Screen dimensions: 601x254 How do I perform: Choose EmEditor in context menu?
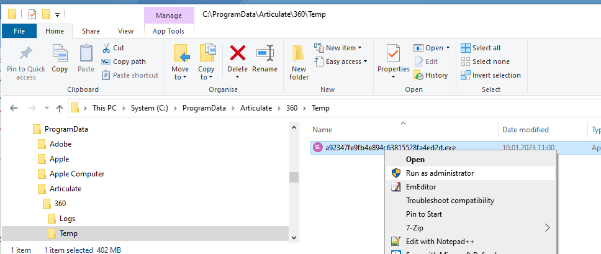(x=470, y=187)
